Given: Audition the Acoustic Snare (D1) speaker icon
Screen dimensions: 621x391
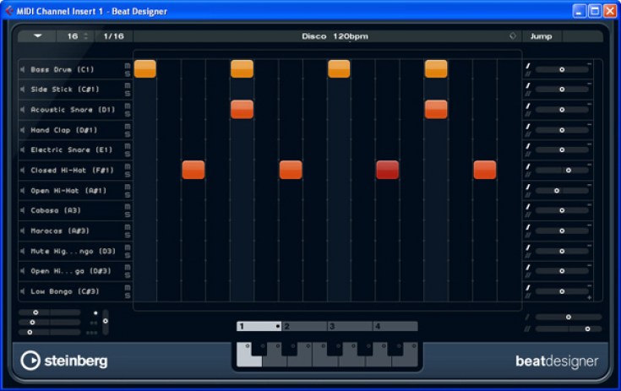Looking at the screenshot, I should (23, 110).
